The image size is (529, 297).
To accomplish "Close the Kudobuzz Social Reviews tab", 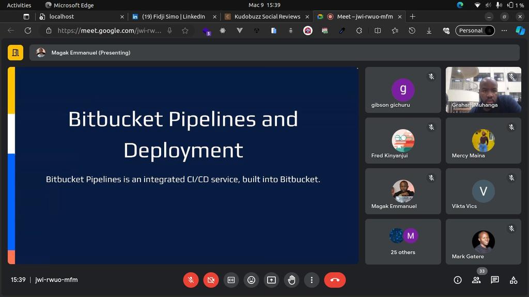I will pyautogui.click(x=307, y=16).
